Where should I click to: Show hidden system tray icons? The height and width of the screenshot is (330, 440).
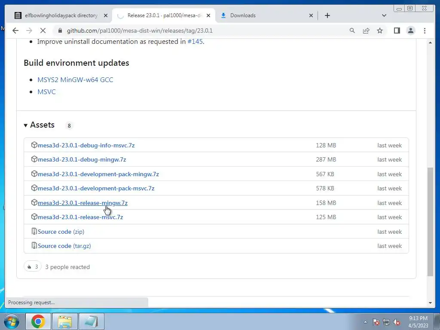(365, 322)
